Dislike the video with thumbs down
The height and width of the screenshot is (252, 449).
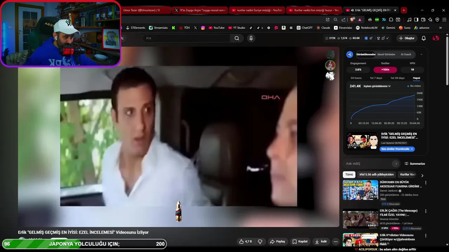pos(260,241)
